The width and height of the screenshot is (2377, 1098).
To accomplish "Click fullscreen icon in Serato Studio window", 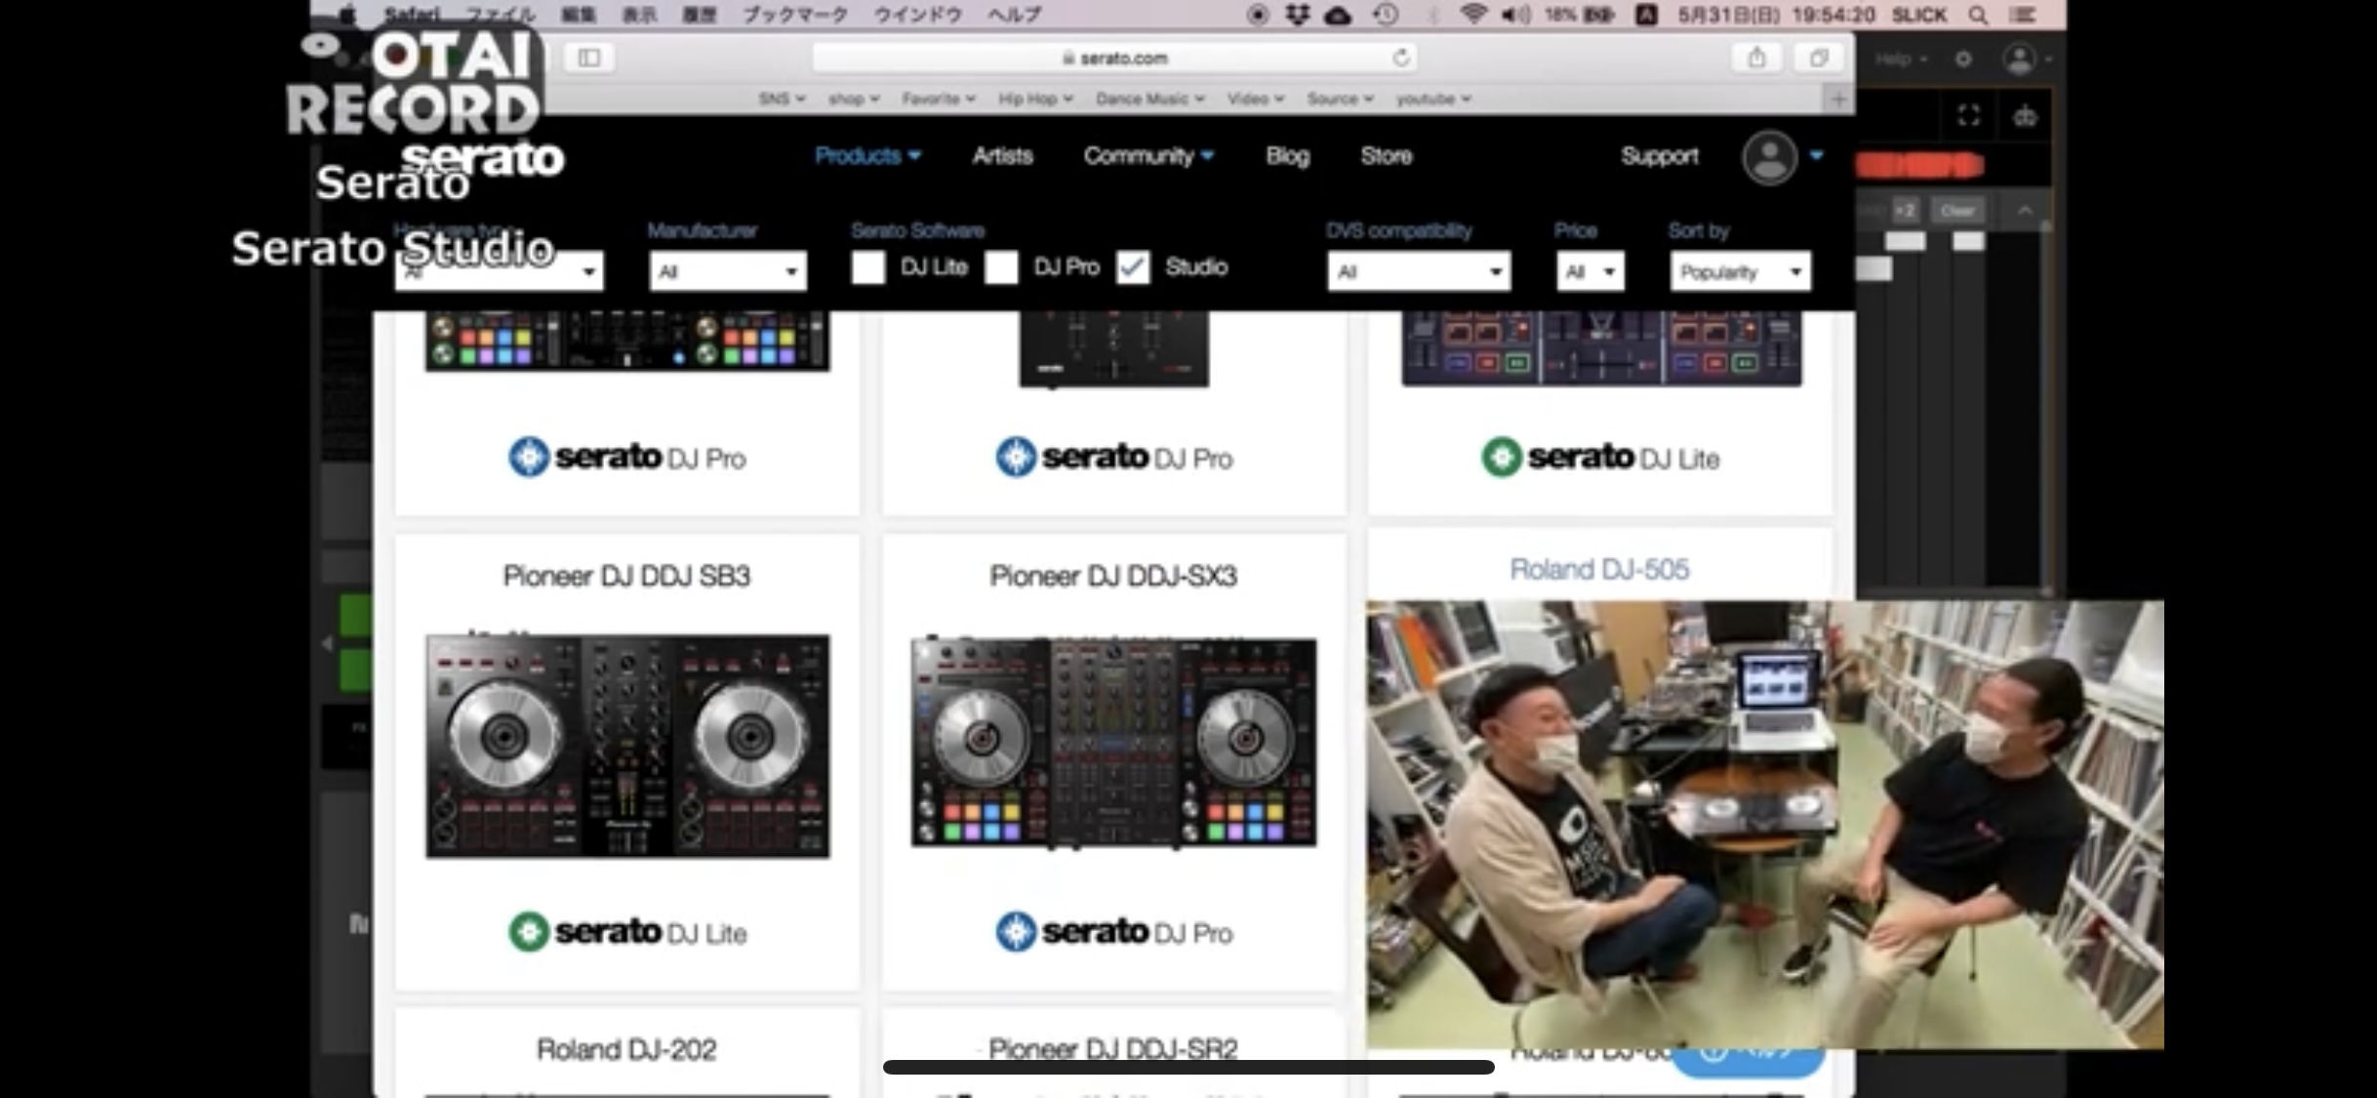I will click(x=1969, y=116).
